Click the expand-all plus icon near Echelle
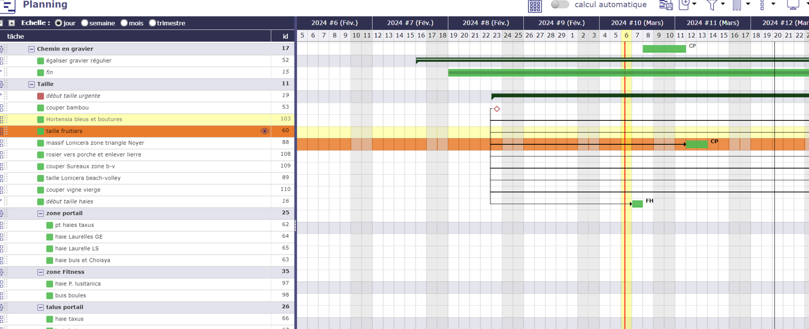Viewport: 809px width, 329px height. [x=12, y=23]
